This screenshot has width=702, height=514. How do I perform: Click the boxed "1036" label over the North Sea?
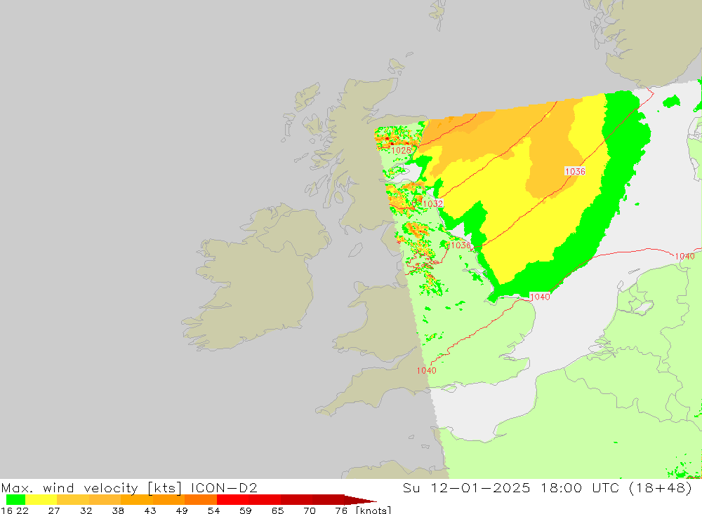(575, 171)
